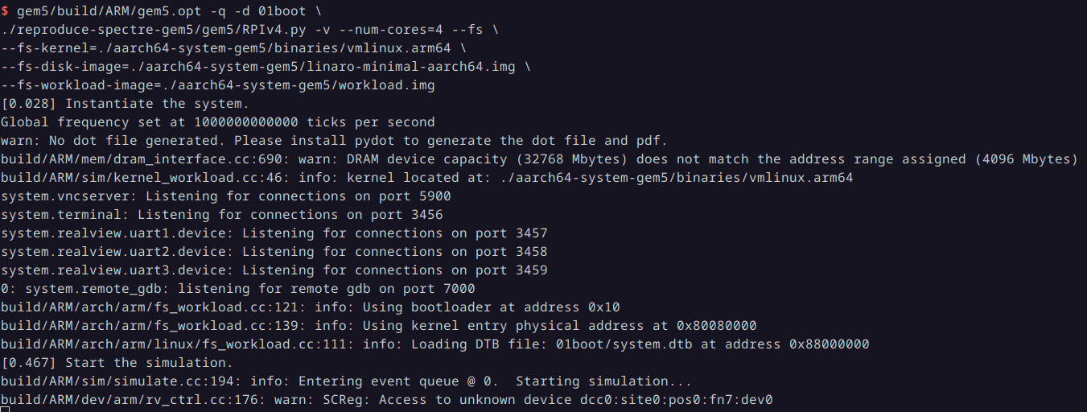1087x412 pixels.
Task: Click the Loading DTB file line
Action: pos(434,344)
